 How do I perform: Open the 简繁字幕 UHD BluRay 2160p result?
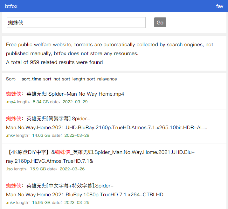click(x=107, y=123)
